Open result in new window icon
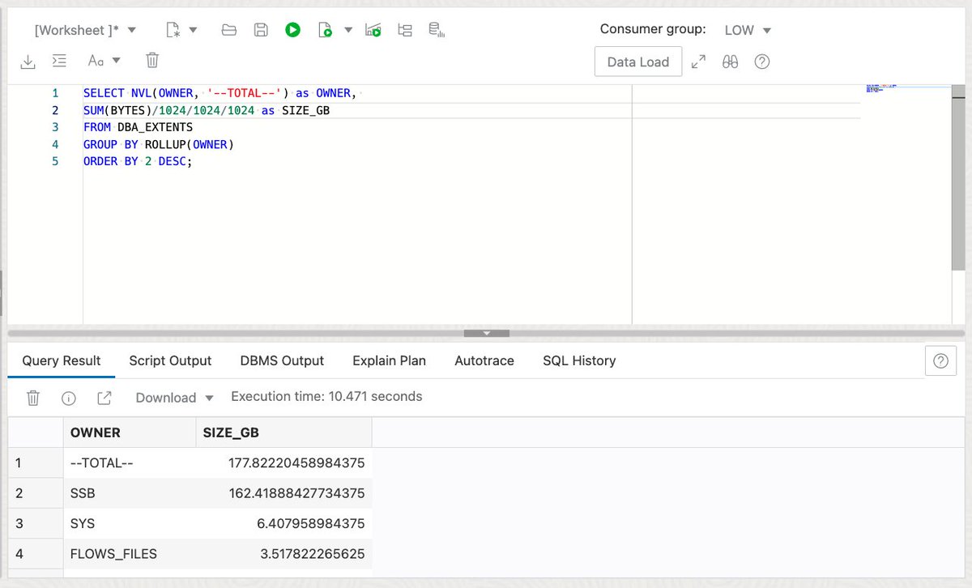The image size is (972, 588). (x=104, y=398)
